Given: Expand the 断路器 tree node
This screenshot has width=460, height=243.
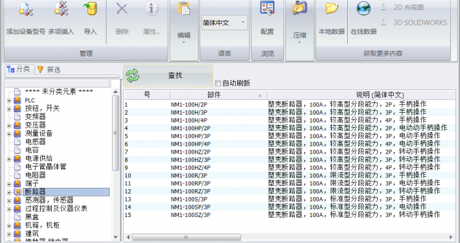Looking at the screenshot, I should pyautogui.click(x=9, y=192).
